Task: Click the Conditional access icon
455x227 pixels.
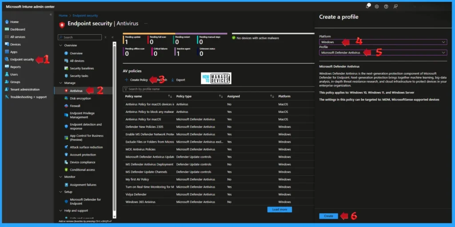Action: pyautogui.click(x=66, y=170)
